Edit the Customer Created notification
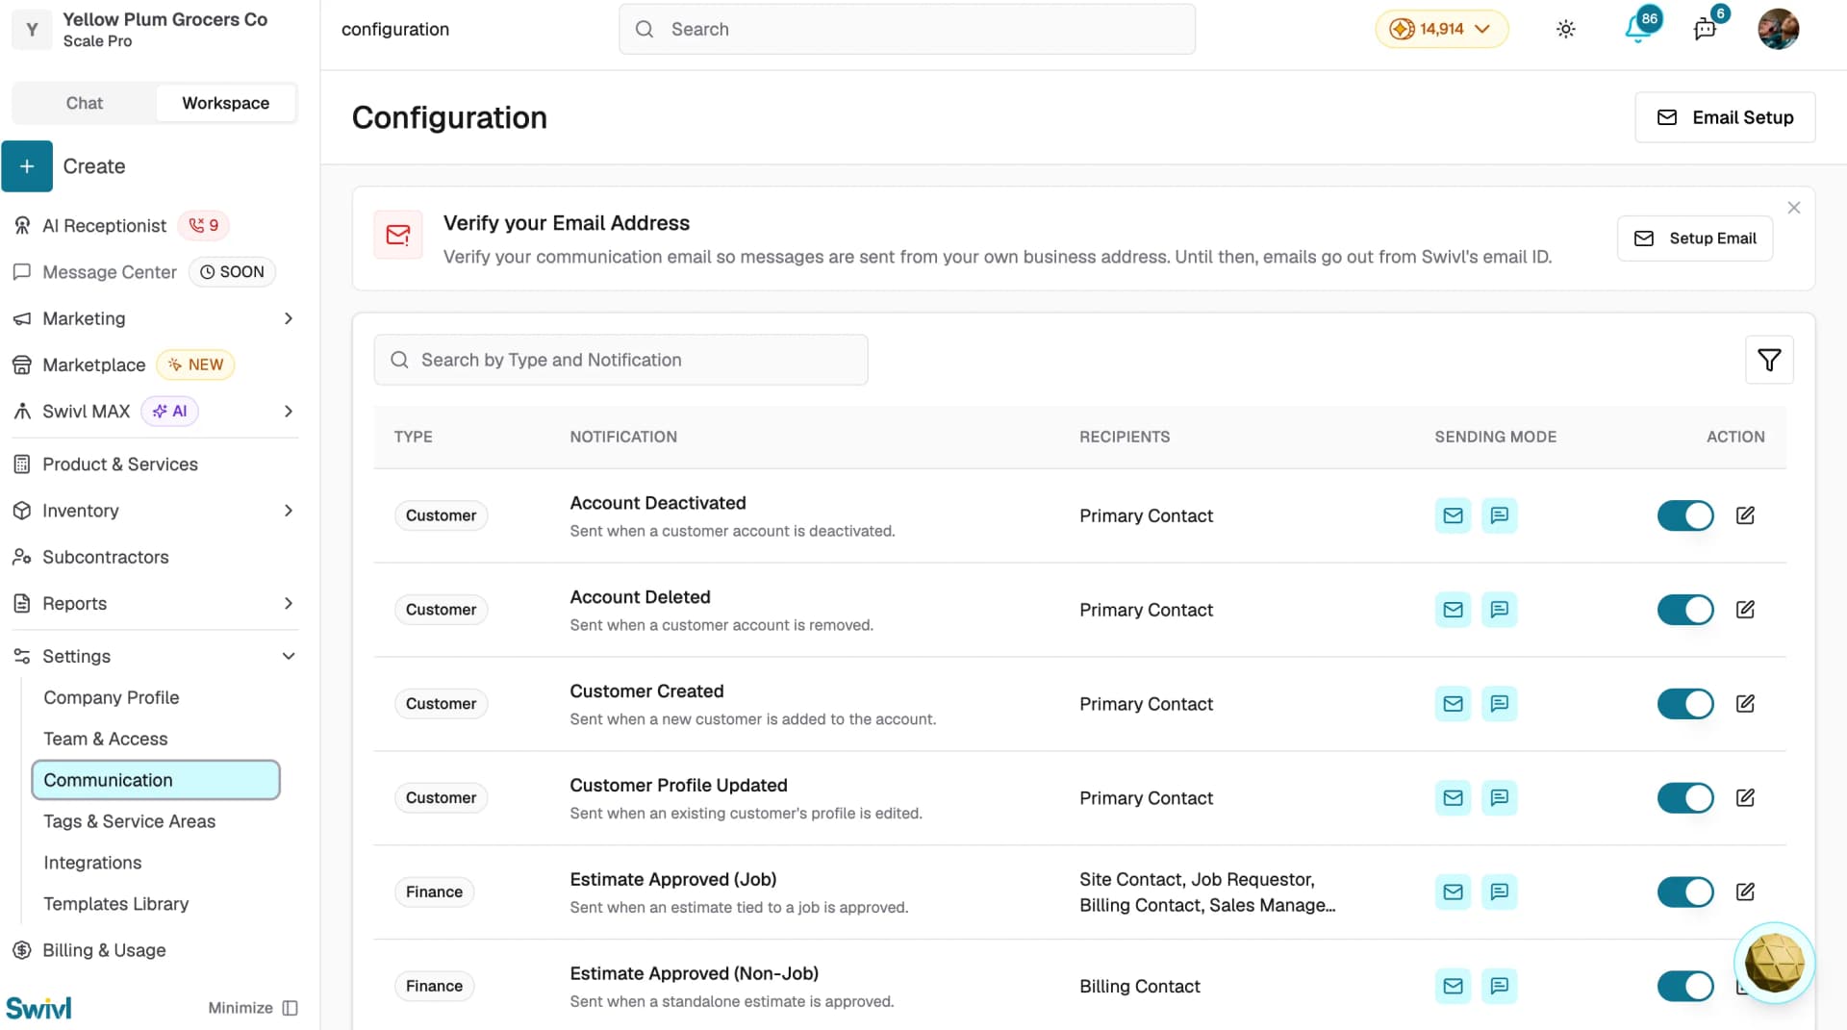The height and width of the screenshot is (1030, 1847). pyautogui.click(x=1745, y=704)
